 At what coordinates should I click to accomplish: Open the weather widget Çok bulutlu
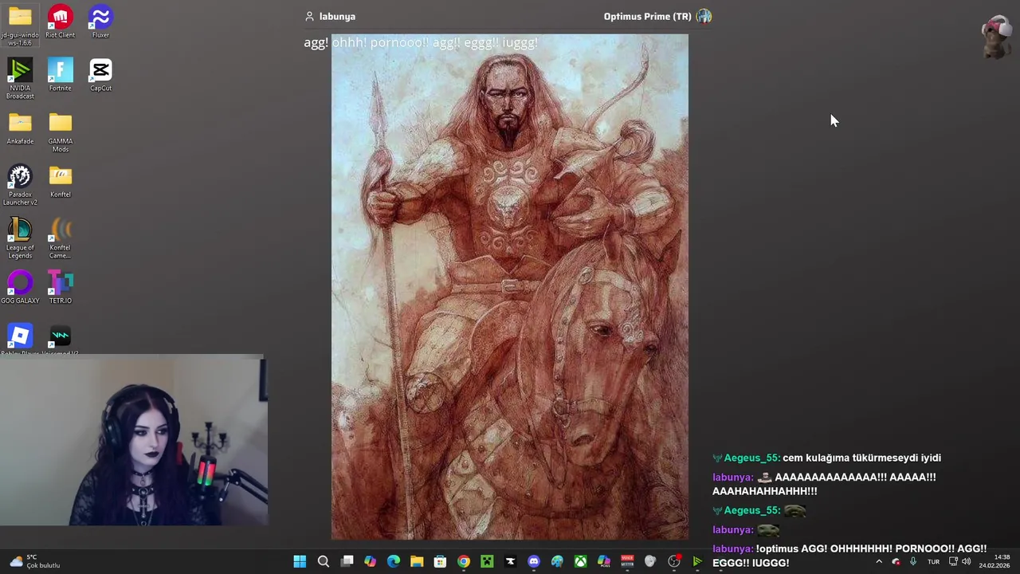[x=35, y=562]
